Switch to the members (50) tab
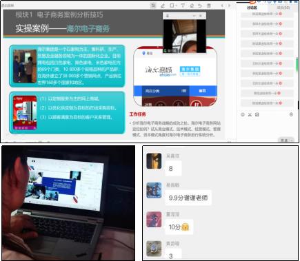 click(x=283, y=8)
